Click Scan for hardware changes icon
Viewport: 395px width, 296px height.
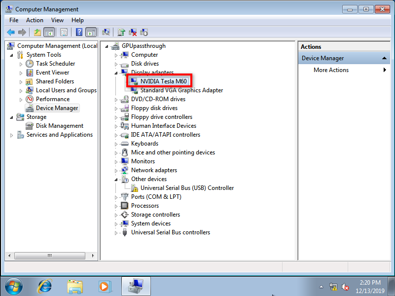106,32
